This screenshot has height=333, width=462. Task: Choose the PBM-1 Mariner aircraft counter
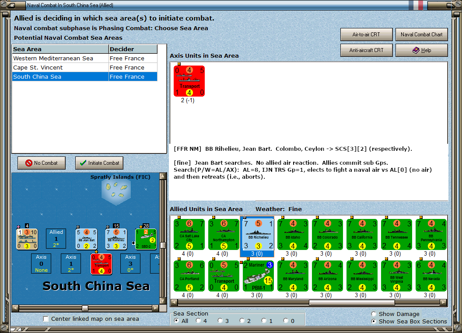coord(259,276)
